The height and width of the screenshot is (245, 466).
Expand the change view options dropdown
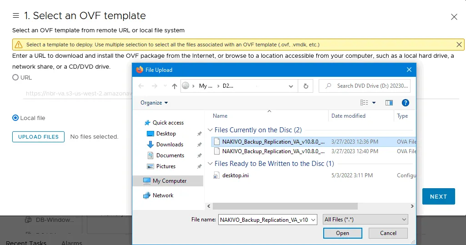(x=374, y=103)
